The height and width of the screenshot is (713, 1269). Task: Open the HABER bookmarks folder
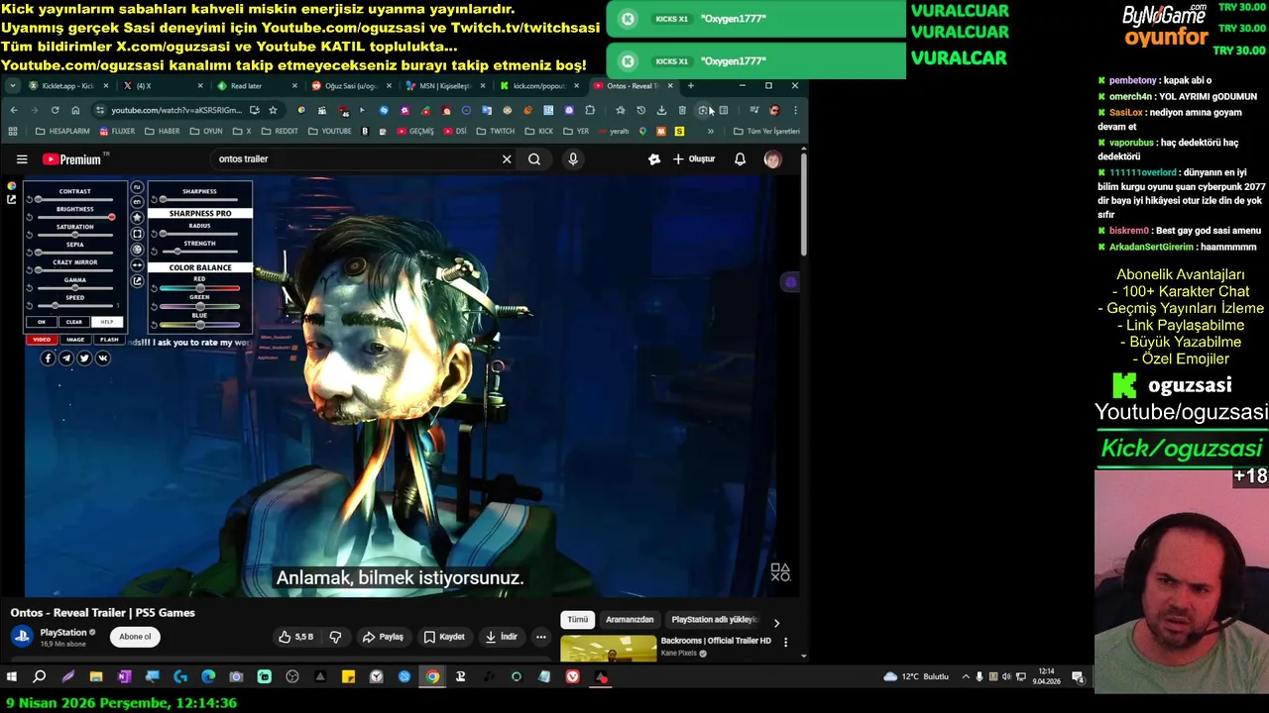(x=163, y=131)
